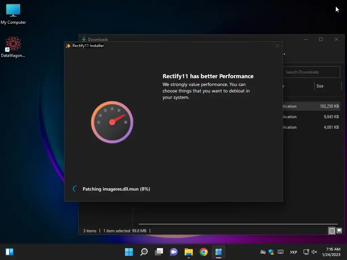This screenshot has width=347, height=260.
Task: Open Task View on the taskbar
Action: click(x=159, y=252)
